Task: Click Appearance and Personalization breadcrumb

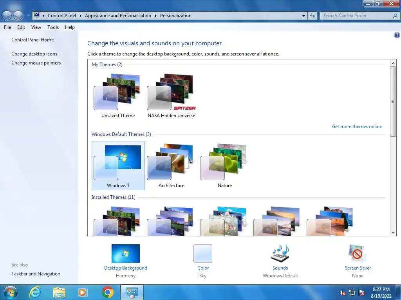Action: click(118, 16)
